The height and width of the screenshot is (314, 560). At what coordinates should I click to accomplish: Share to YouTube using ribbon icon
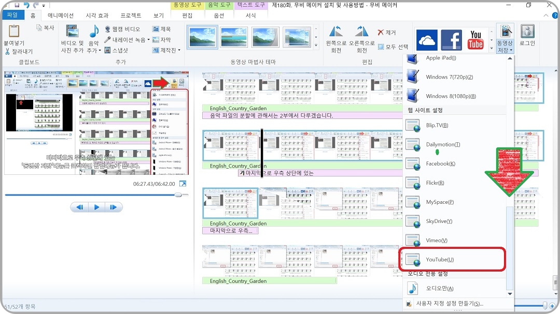[475, 39]
